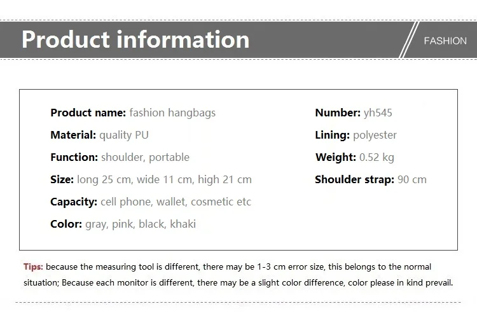Click 'cell phone, wallet, cosmetic etc' text
Screen dimensions: 477x318
(176, 202)
